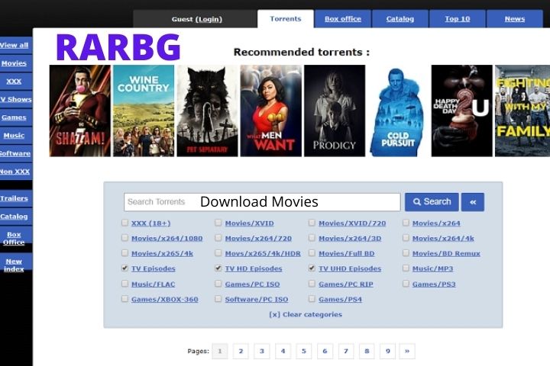Image resolution: width=550 pixels, height=366 pixels.
Task: Go to page 3
Action: [262, 351]
